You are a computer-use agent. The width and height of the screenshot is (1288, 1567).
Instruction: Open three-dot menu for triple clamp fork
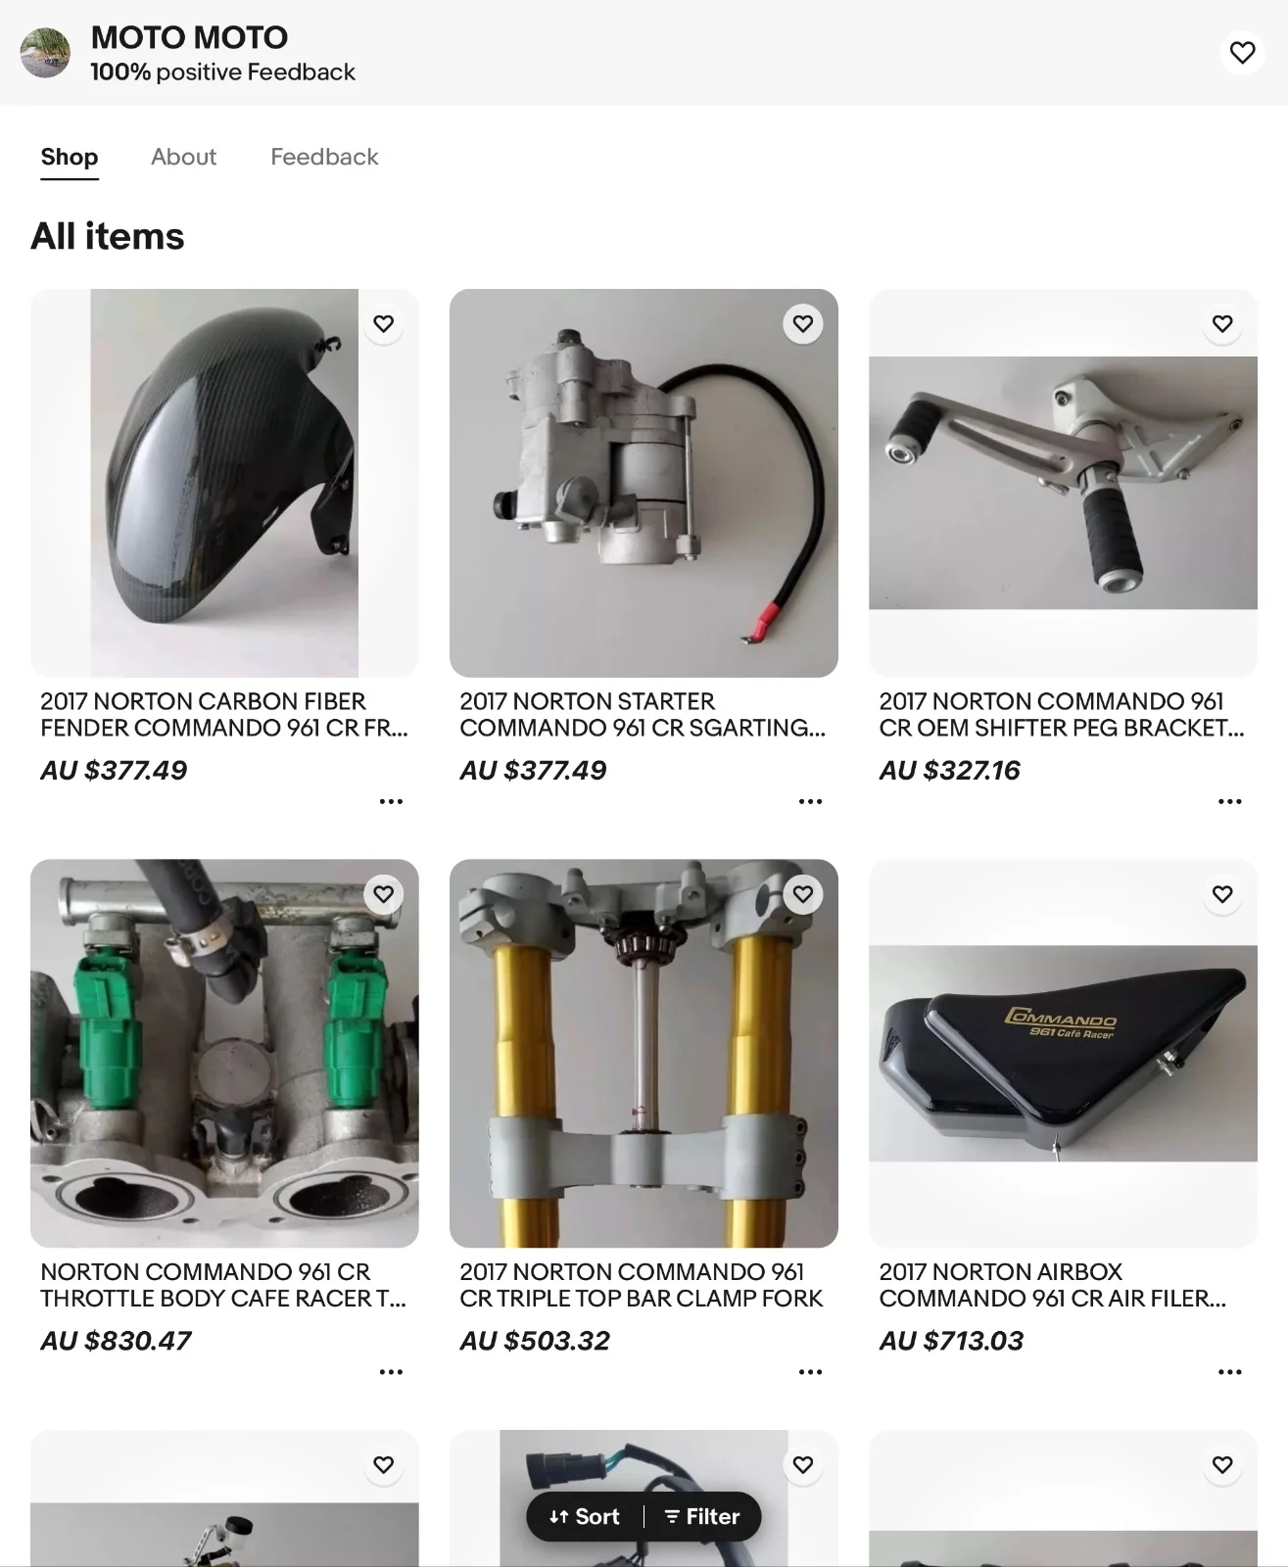tap(810, 1372)
